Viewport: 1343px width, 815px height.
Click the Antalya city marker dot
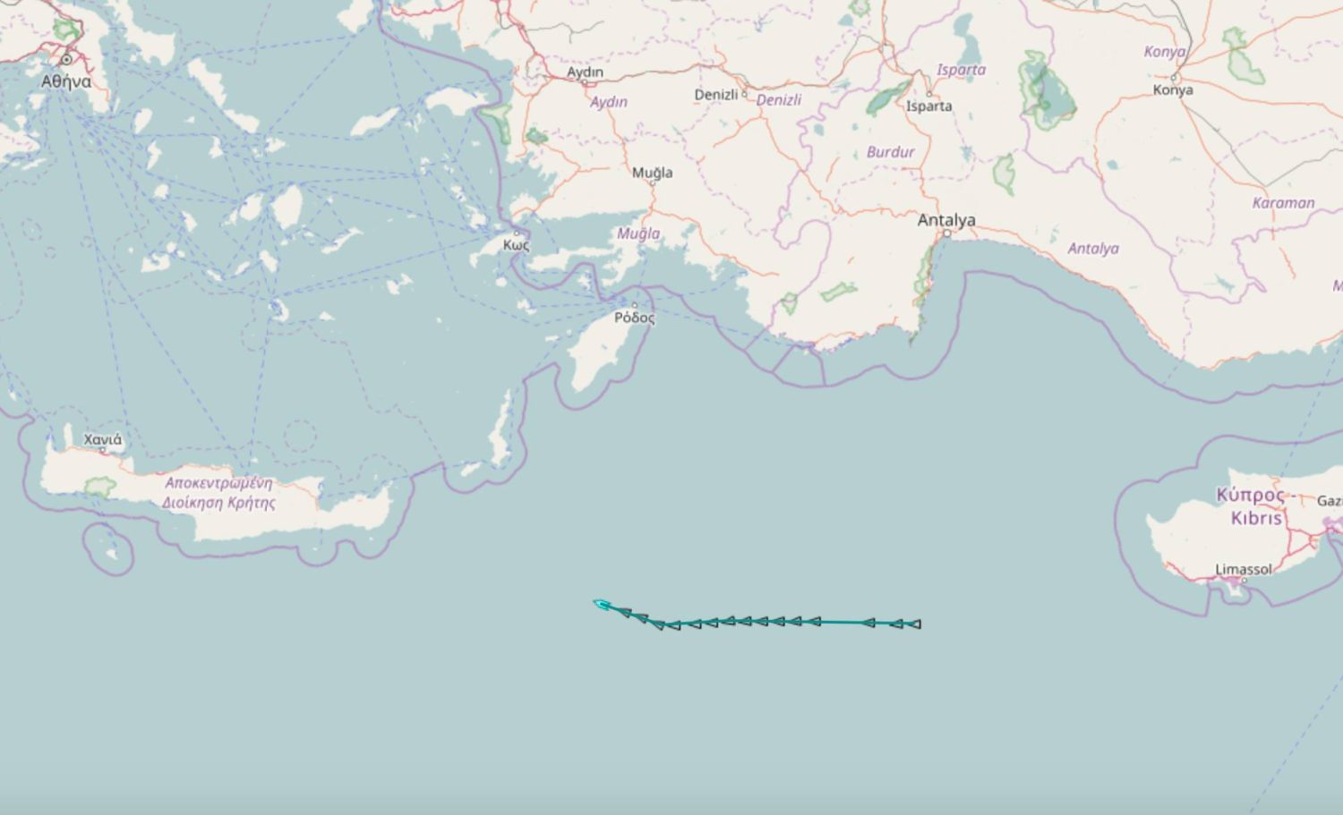click(947, 233)
